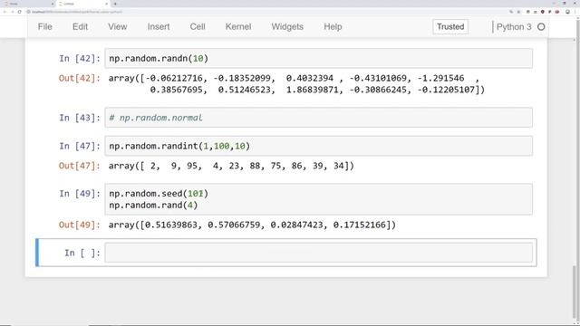
Task: Open the Widgets menu
Action: [x=287, y=26]
